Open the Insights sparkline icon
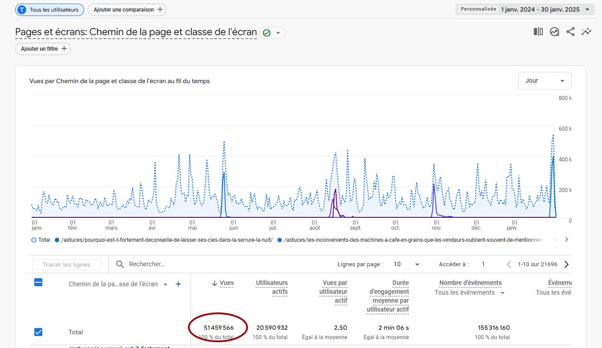The image size is (602, 348). pyautogui.click(x=586, y=32)
